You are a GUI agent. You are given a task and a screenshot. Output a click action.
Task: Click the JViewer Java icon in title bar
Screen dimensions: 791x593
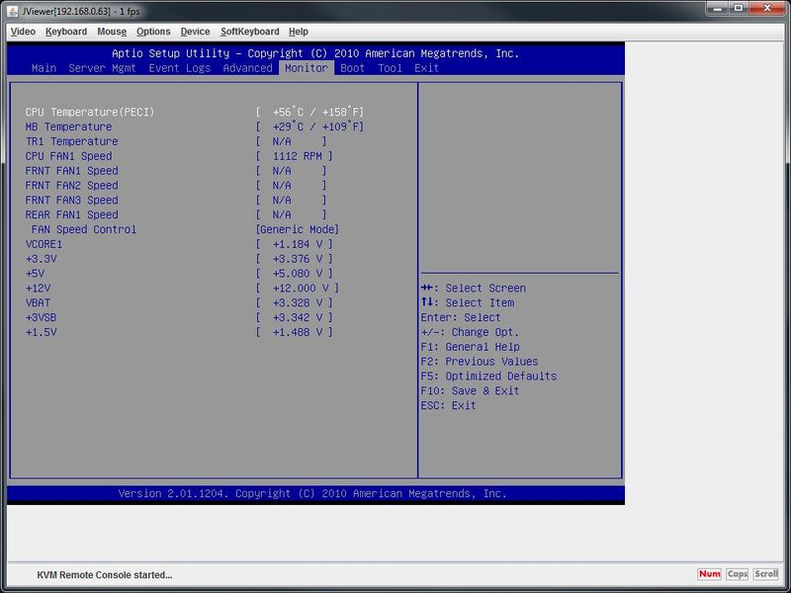click(x=13, y=10)
